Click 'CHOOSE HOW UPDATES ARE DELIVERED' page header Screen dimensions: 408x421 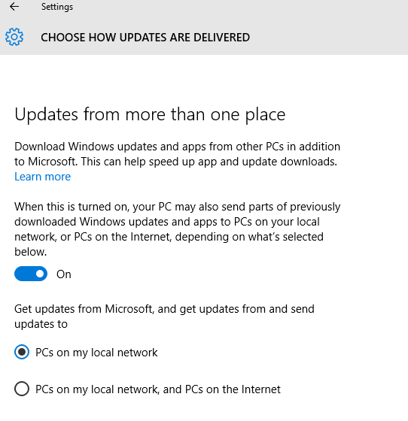[x=145, y=38]
